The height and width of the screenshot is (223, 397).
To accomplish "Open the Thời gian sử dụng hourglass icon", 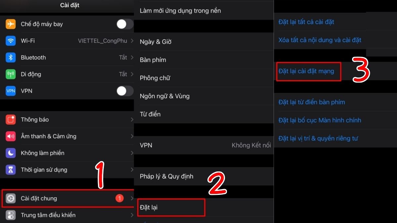I will tap(11, 170).
